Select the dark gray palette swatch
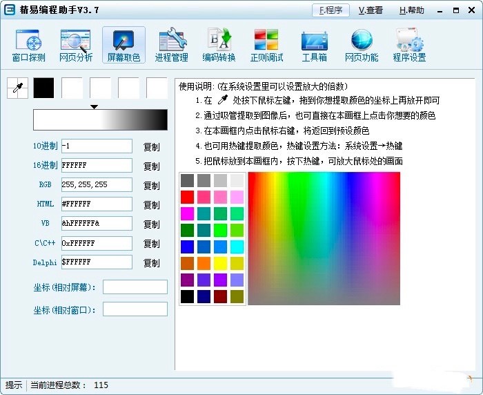Viewport: 483px width, 395px height. click(x=187, y=180)
